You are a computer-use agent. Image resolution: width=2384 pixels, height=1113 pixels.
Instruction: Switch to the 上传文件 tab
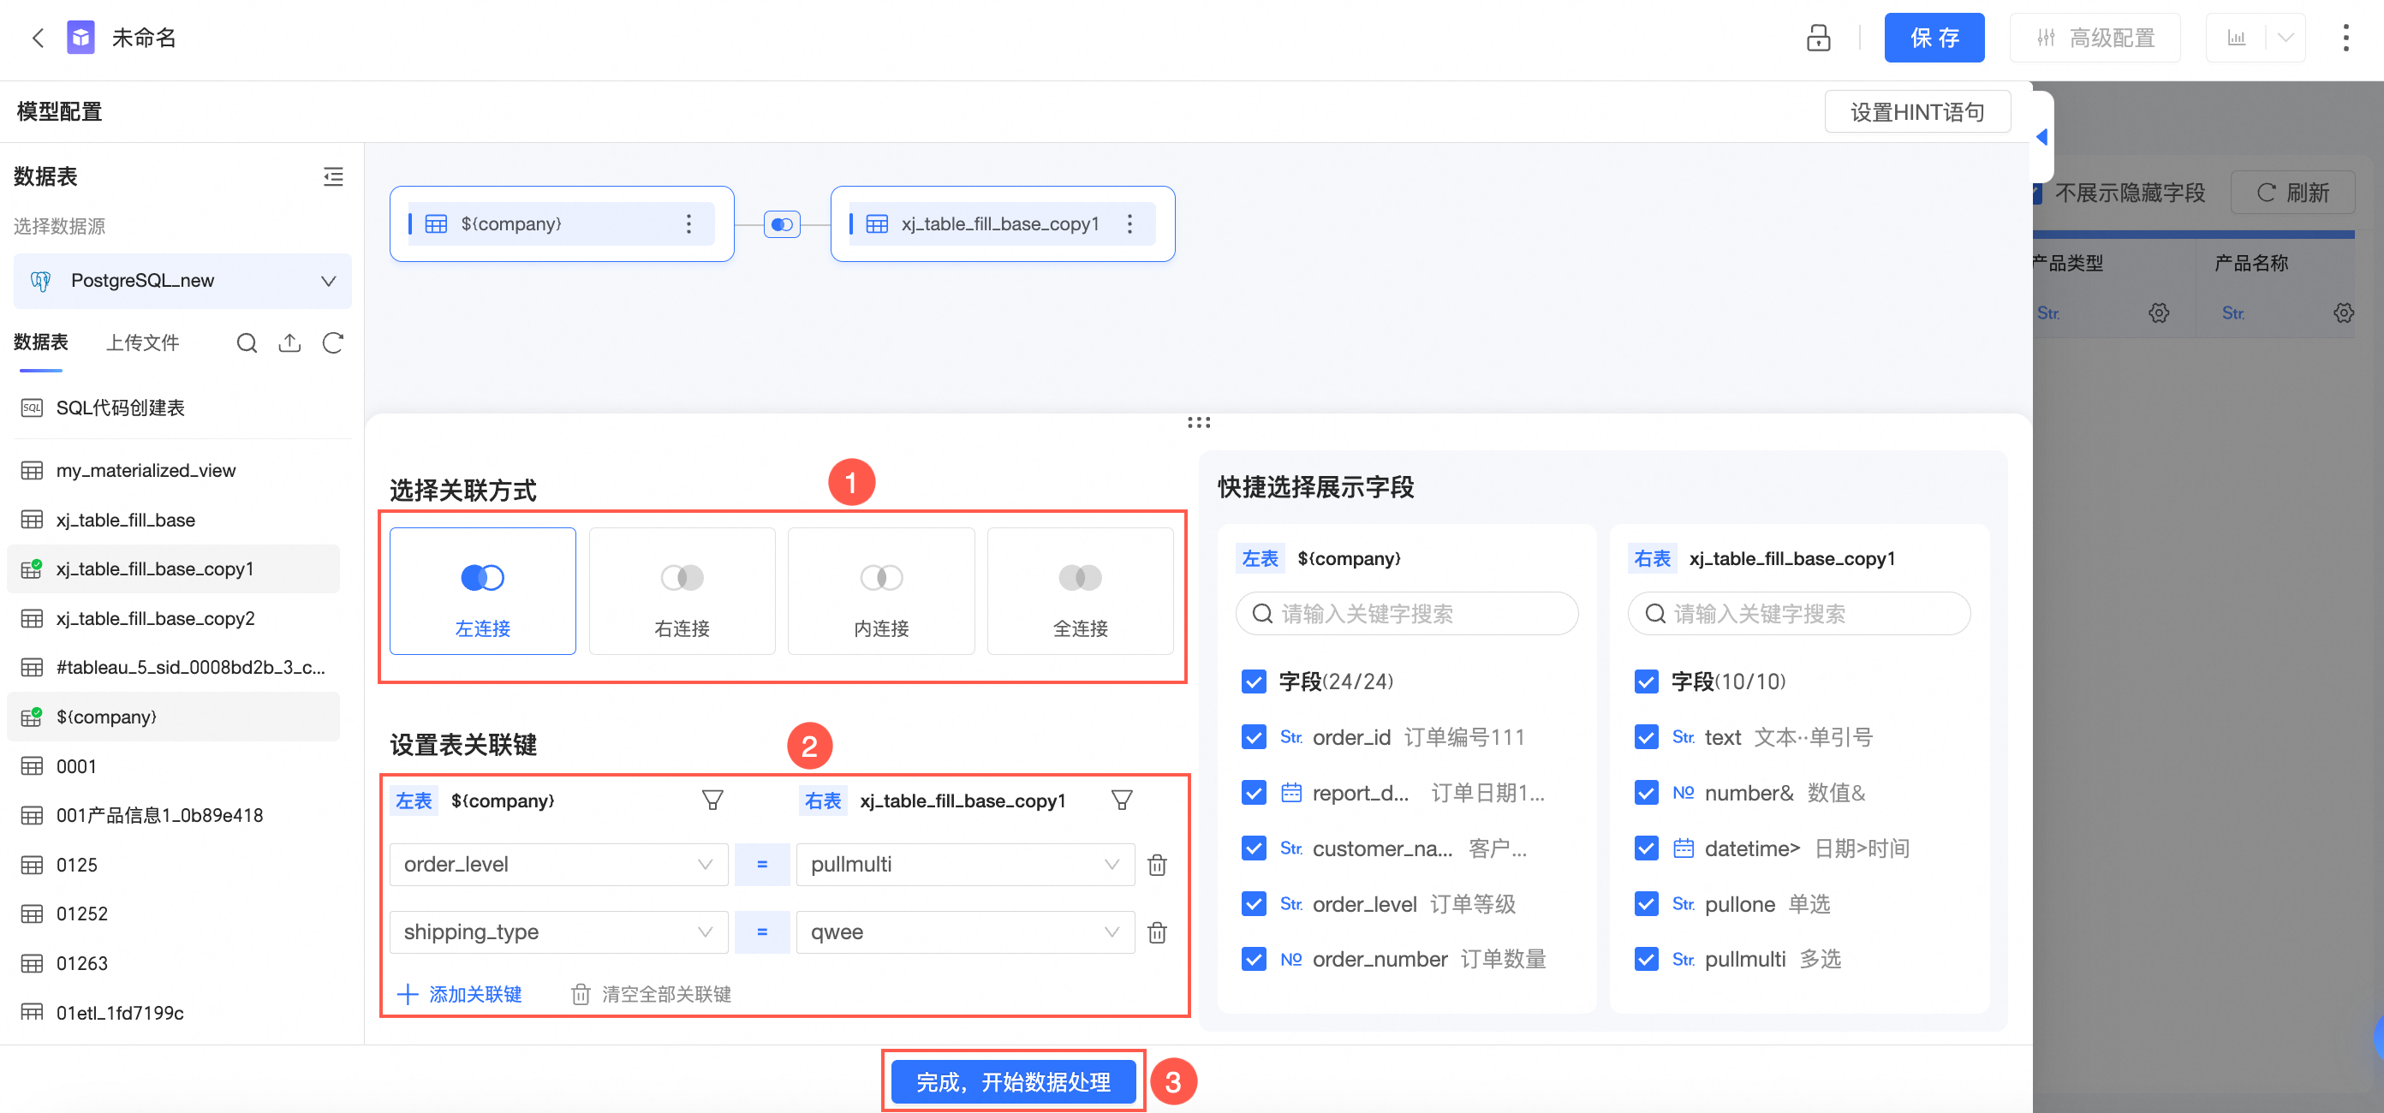tap(142, 343)
